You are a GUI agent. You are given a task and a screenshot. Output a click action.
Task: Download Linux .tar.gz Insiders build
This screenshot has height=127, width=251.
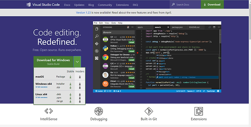click(80, 101)
